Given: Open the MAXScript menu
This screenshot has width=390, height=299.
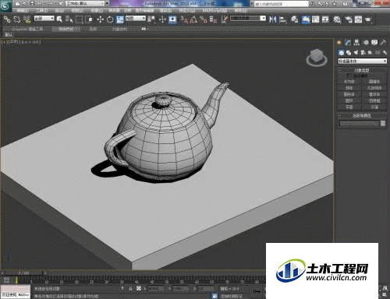Looking at the screenshot, I should 214,11.
